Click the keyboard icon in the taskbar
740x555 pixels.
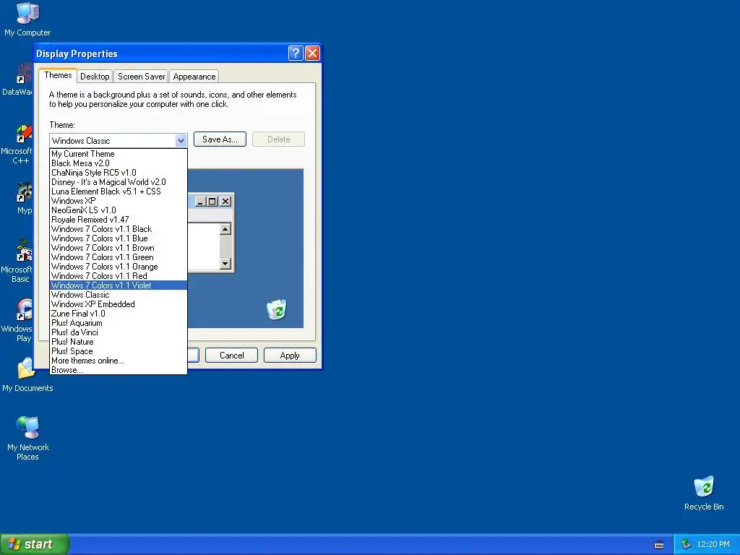[659, 545]
